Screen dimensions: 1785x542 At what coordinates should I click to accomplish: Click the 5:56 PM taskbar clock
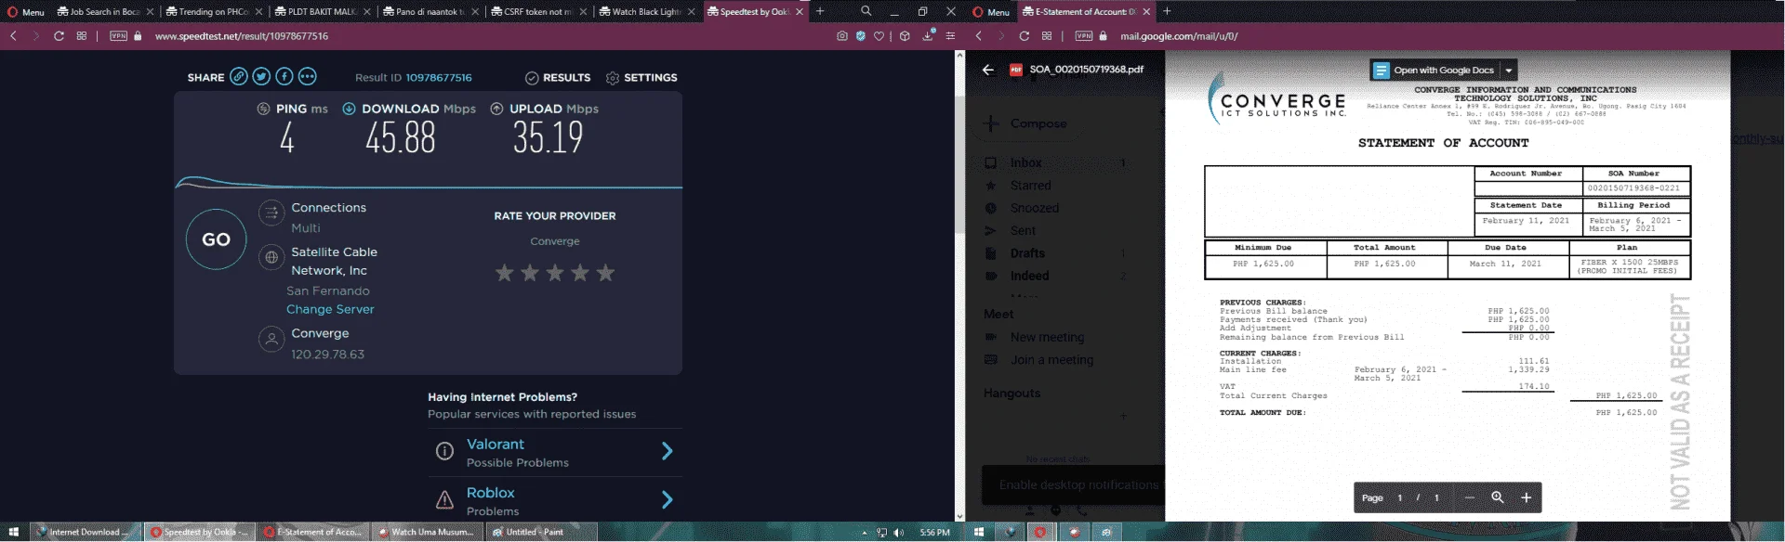pos(934,533)
